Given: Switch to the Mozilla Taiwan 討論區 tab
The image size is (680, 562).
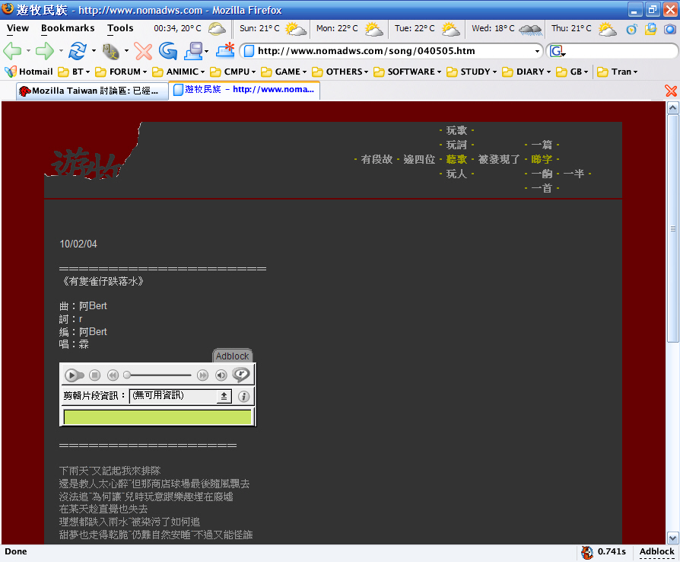Looking at the screenshot, I should (x=92, y=91).
